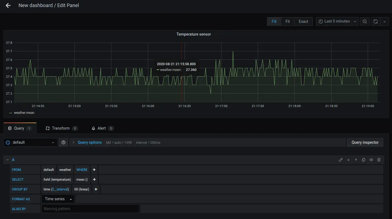Viewport: 392px width, 219px height.
Task: Move query A up with arrow icon
Action: 356,160
